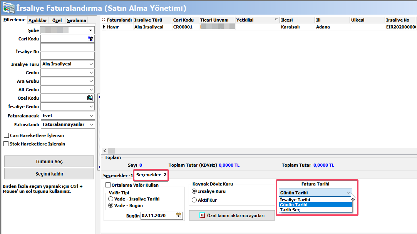Click the Adana cell in the grid
417x234 pixels.
point(332,27)
